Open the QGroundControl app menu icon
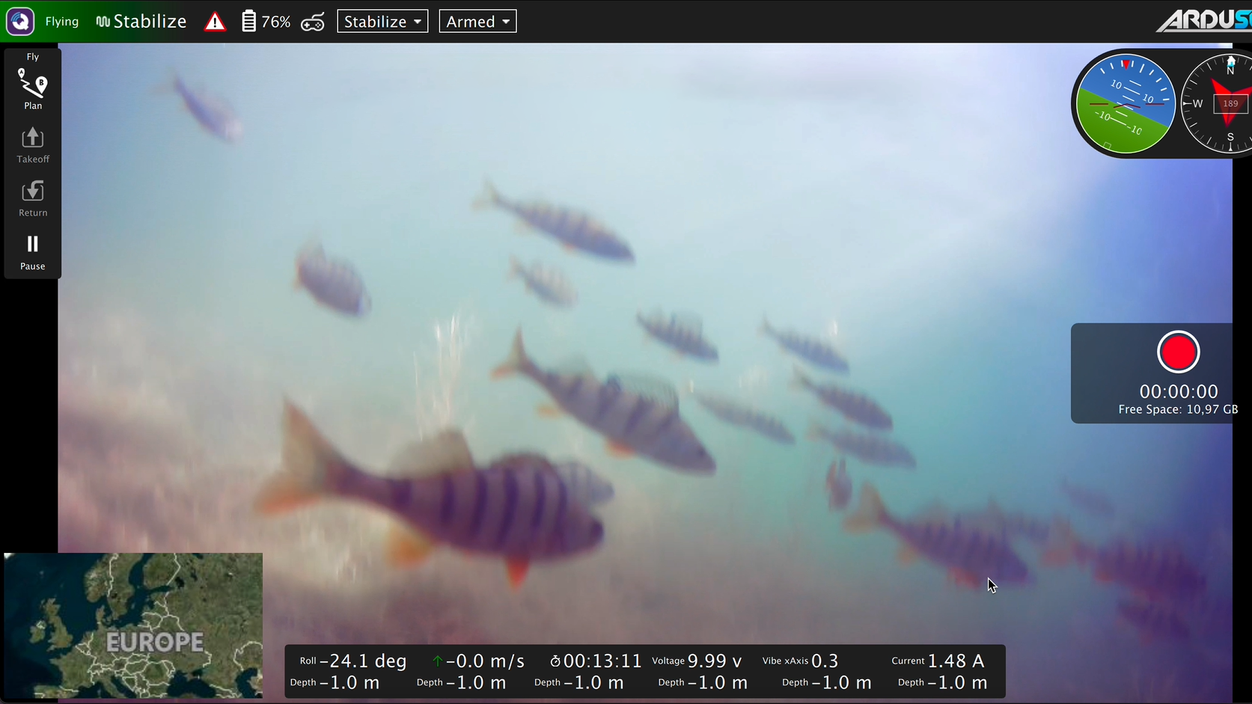The width and height of the screenshot is (1252, 704). [19, 20]
